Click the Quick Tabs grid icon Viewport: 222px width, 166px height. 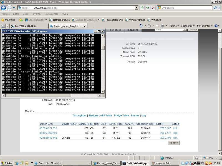pyautogui.click(x=3, y=26)
